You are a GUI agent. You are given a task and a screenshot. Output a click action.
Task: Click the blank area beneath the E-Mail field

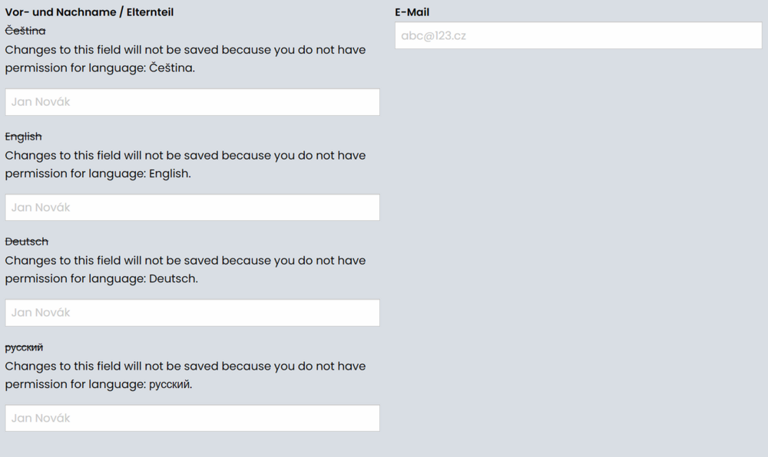578,230
